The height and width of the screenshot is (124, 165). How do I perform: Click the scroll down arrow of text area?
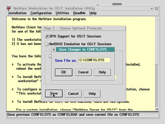click(157, 109)
